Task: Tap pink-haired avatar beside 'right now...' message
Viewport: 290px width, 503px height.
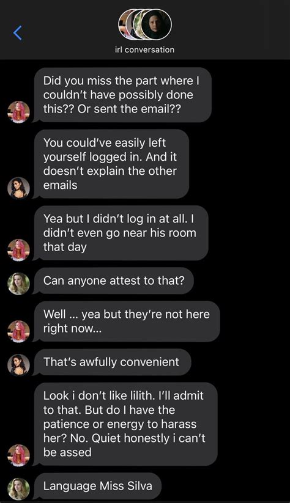Action: tap(18, 331)
